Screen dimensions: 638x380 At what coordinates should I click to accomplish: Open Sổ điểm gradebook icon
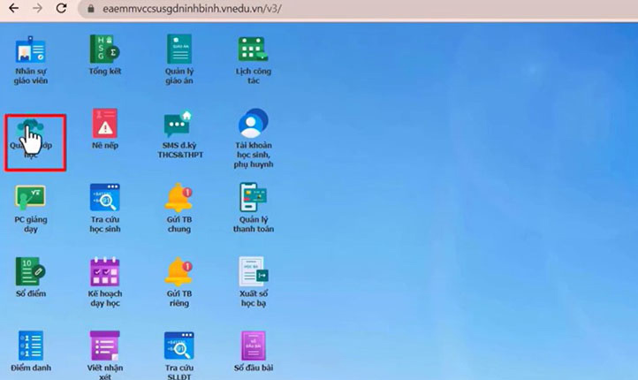(31, 271)
